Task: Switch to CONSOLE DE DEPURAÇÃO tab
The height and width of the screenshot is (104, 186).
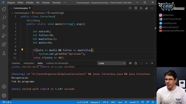Action: (57, 63)
